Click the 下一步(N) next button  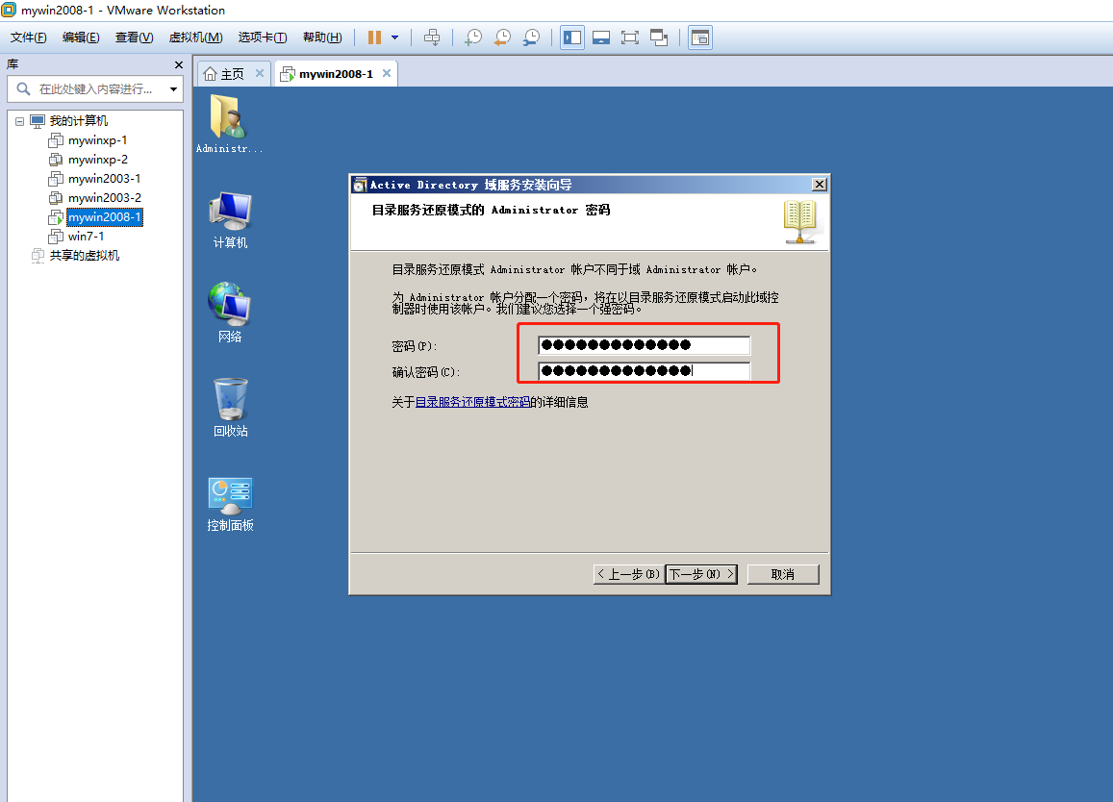tap(701, 574)
